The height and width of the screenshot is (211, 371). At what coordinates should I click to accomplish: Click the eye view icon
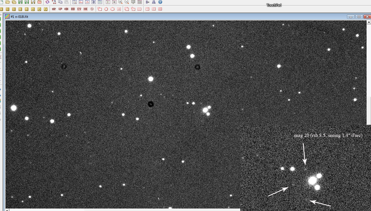[114, 2]
